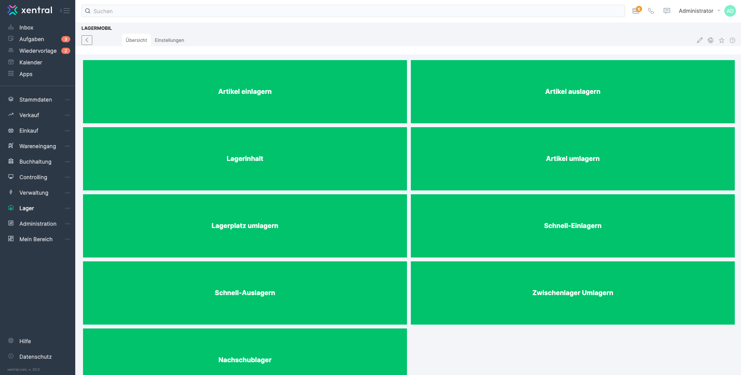
Task: Expand the Lager sidebar section
Action: [x=27, y=208]
